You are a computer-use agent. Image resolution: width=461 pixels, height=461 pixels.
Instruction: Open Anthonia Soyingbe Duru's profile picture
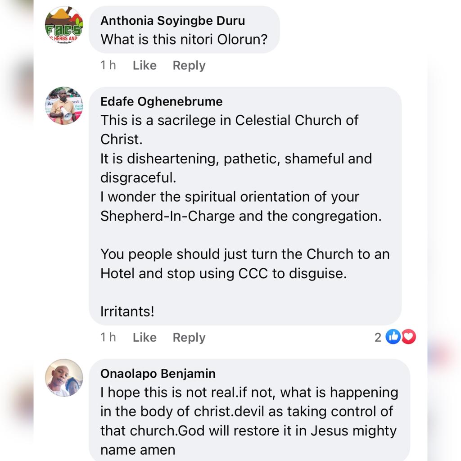tap(64, 25)
